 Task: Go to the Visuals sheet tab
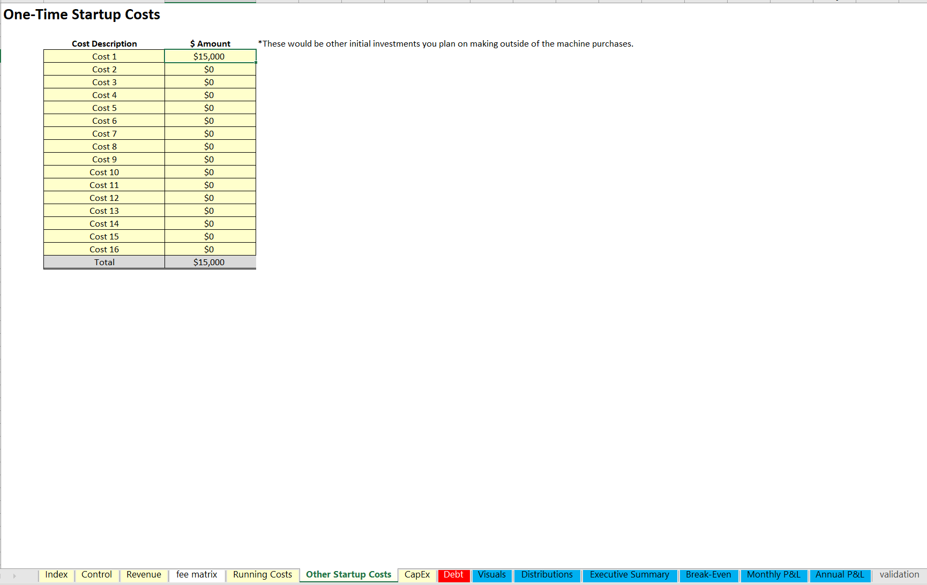[491, 575]
